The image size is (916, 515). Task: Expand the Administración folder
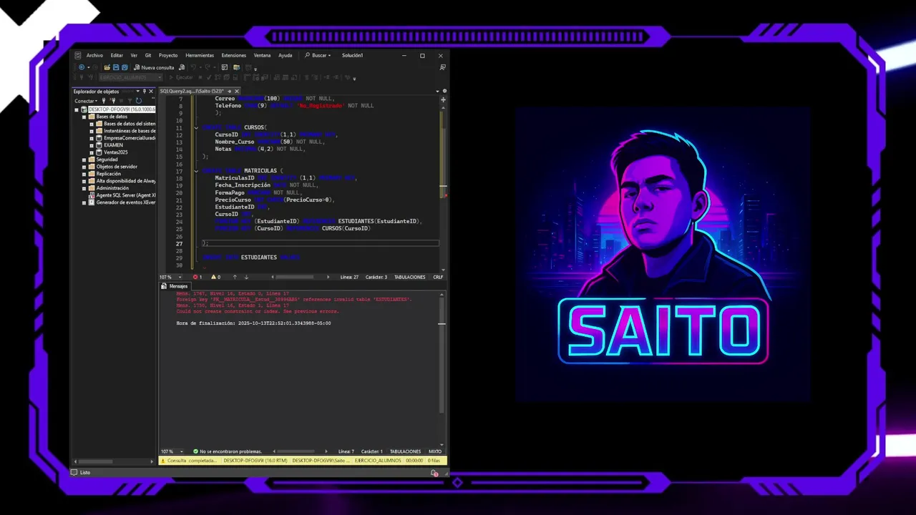(x=84, y=188)
